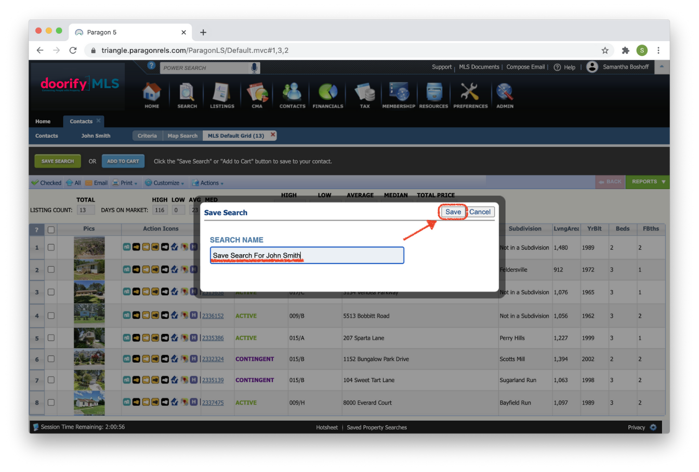
Task: Check the checkbox for listing row 6
Action: pyautogui.click(x=51, y=359)
